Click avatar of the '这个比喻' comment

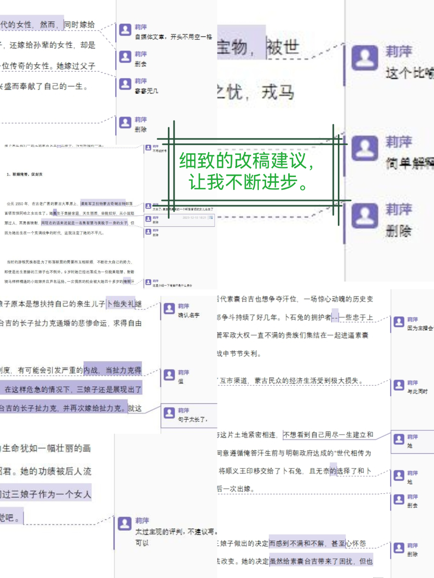365,57
